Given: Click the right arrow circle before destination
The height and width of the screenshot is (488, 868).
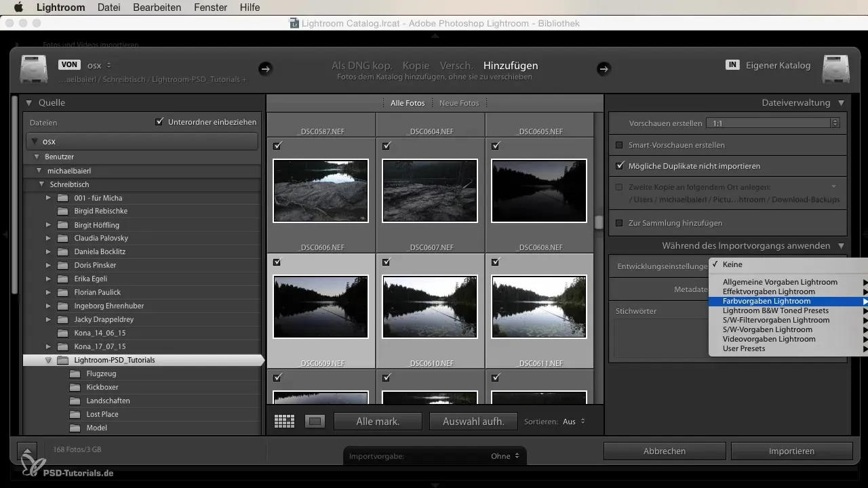Looking at the screenshot, I should coord(604,68).
